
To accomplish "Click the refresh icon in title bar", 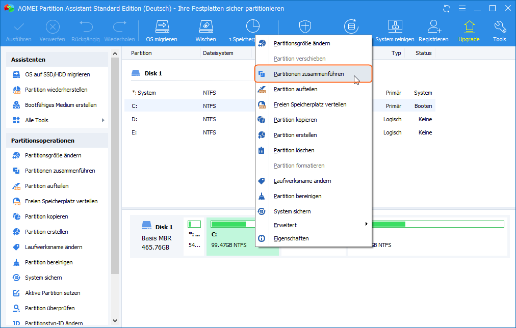I will tap(447, 9).
